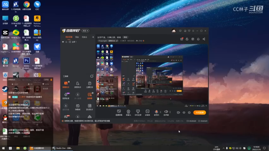This screenshot has width=269, height=151.
Task: Click the share icon in stream header
Action: point(204,39)
